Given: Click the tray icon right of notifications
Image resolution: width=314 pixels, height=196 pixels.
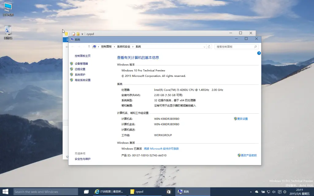Looking at the screenshot, I should 285,192.
